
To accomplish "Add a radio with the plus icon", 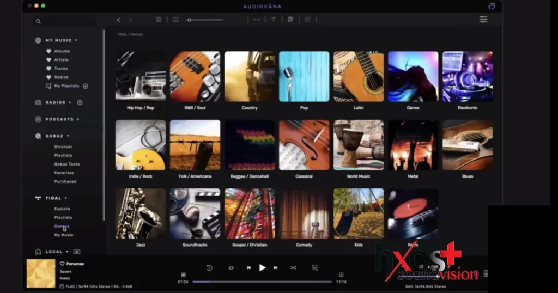I will [x=80, y=102].
